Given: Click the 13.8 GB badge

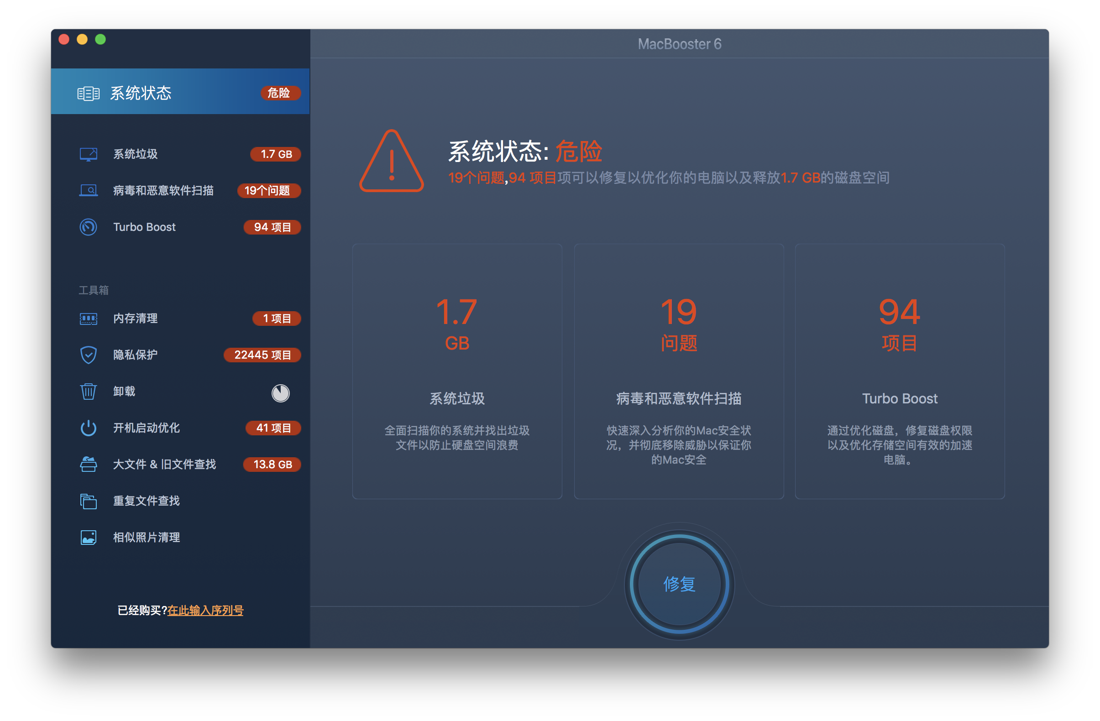Looking at the screenshot, I should pyautogui.click(x=272, y=465).
